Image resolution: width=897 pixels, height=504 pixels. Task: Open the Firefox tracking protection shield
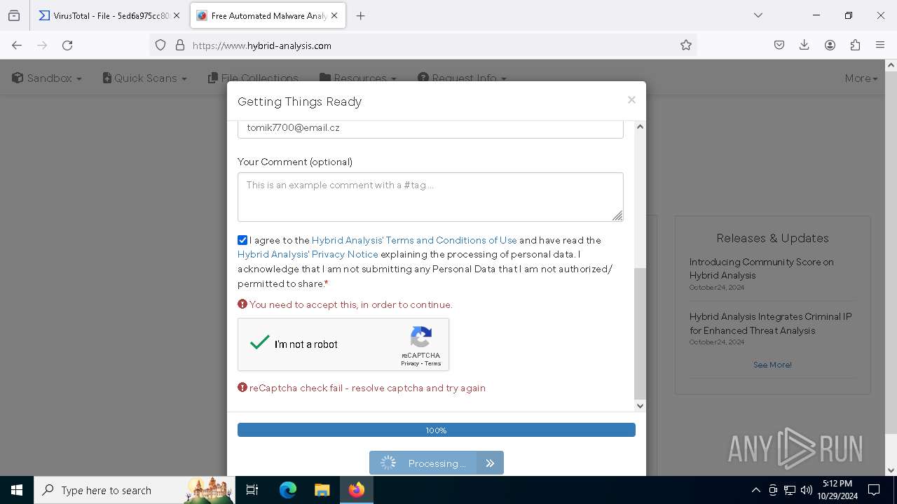pyautogui.click(x=160, y=45)
